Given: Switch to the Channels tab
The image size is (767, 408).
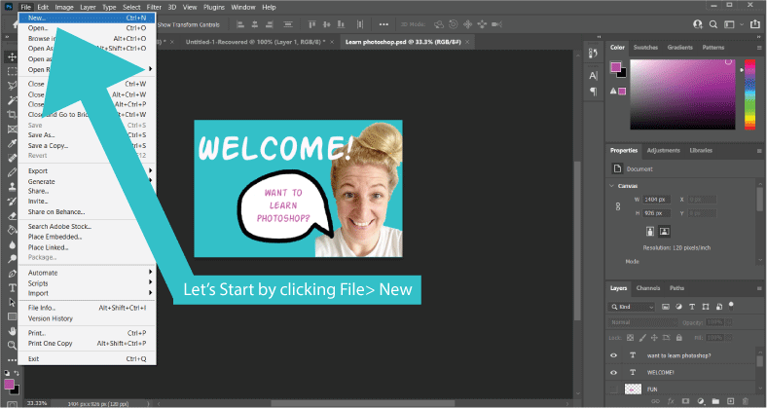Looking at the screenshot, I should pos(647,288).
